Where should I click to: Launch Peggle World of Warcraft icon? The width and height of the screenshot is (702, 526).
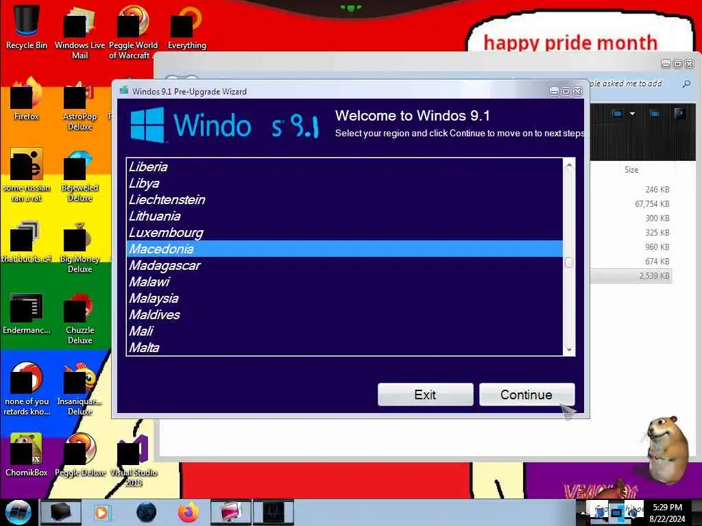tap(133, 32)
